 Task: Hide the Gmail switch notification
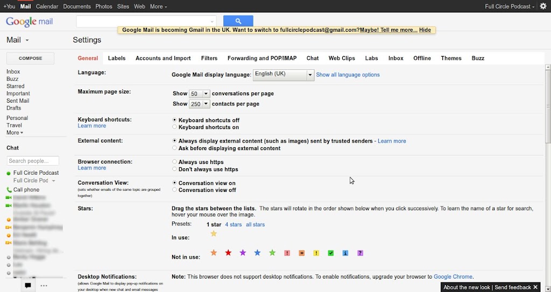(x=425, y=30)
